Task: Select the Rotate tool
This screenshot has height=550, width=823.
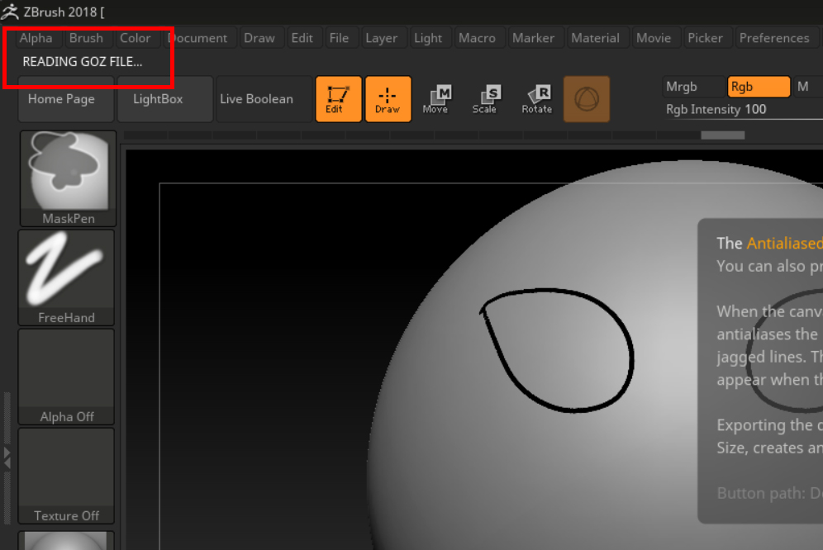Action: pos(537,99)
